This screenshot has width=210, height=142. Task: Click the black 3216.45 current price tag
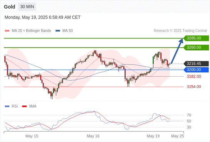click(196, 64)
